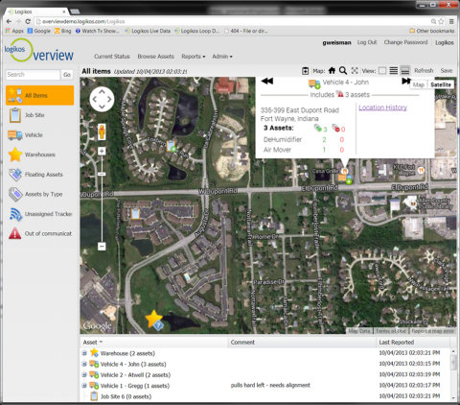This screenshot has width=460, height=405.
Task: Open the Browse Assets page
Action: coord(156,57)
